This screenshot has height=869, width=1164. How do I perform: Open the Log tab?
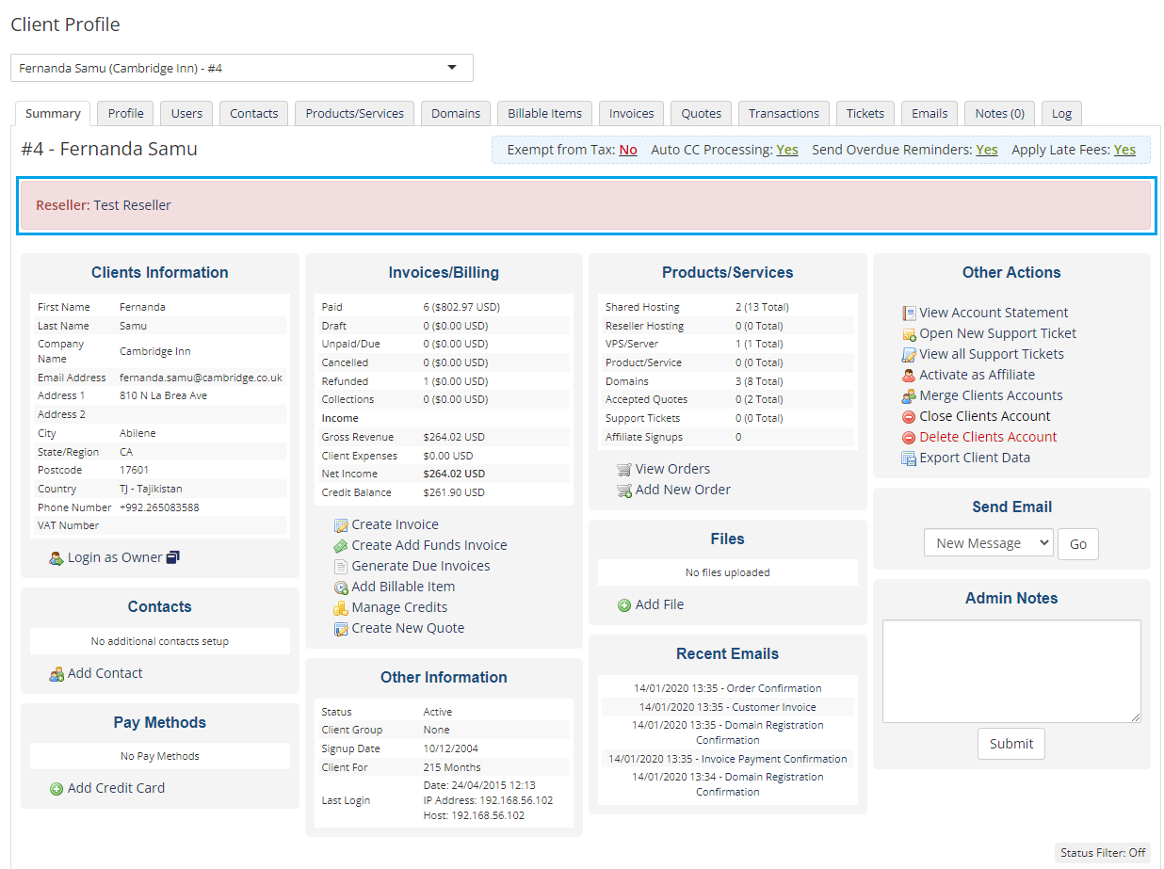[1062, 113]
